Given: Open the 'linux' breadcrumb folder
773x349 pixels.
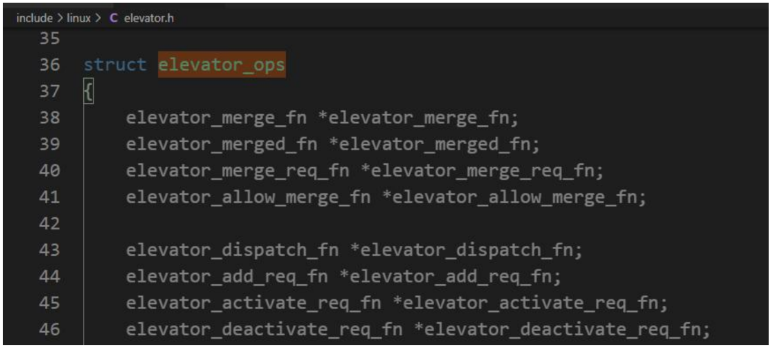Looking at the screenshot, I should [79, 18].
